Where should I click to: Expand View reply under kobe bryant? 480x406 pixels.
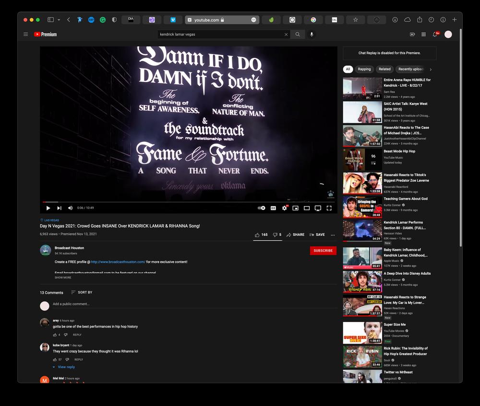[64, 367]
